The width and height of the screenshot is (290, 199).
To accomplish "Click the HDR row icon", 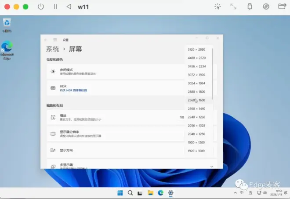I will [53, 88].
